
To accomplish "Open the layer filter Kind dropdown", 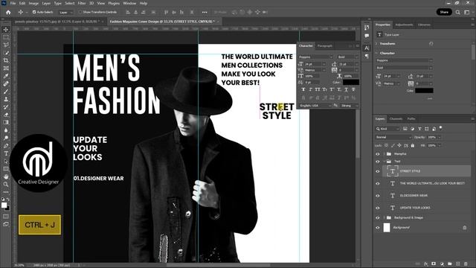I will click(x=387, y=129).
